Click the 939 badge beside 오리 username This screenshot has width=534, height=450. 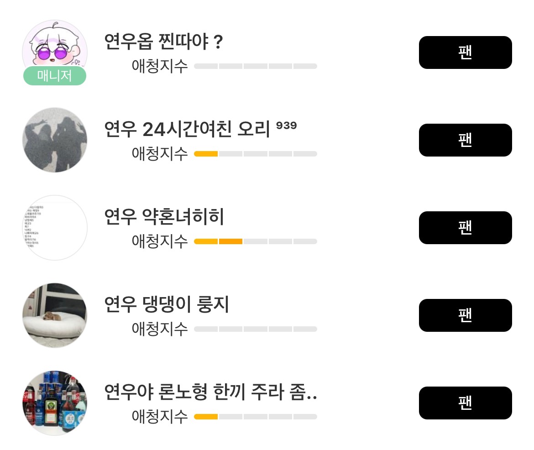point(287,126)
